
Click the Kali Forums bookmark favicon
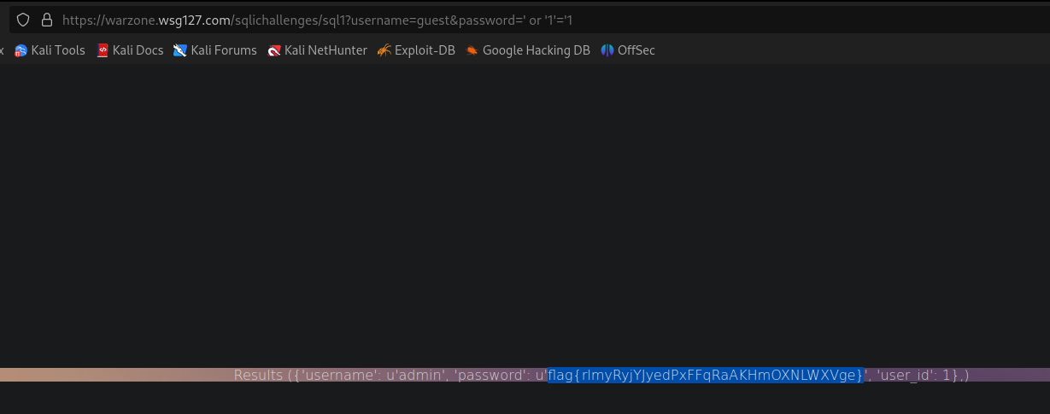tap(180, 50)
